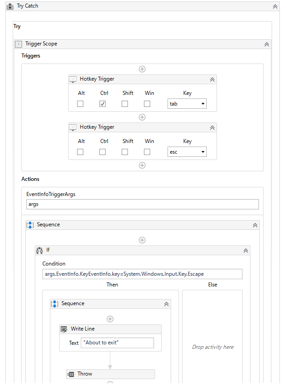The height and width of the screenshot is (384, 287).
Task: Click the Trigger Scope clock icon
Action: 19,44
